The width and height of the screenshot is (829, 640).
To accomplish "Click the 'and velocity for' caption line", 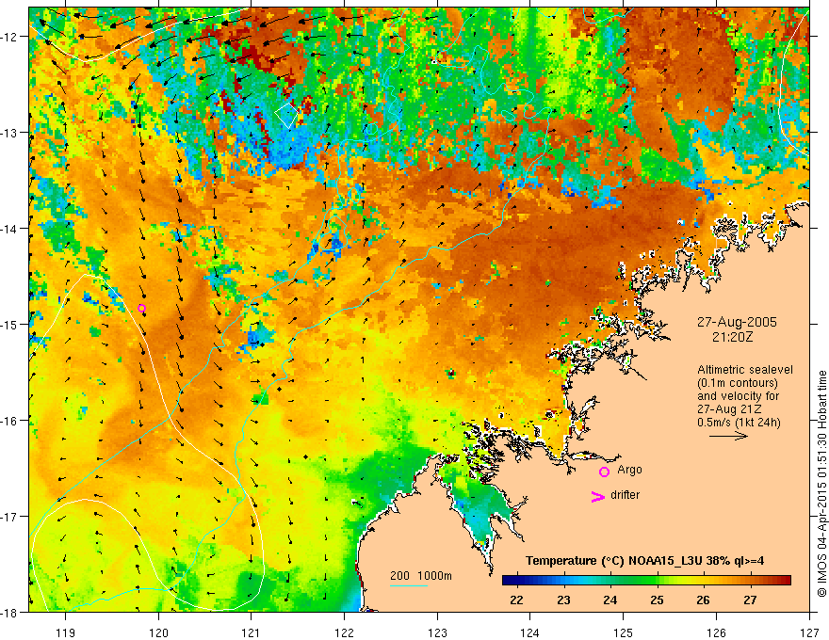I will point(738,396).
